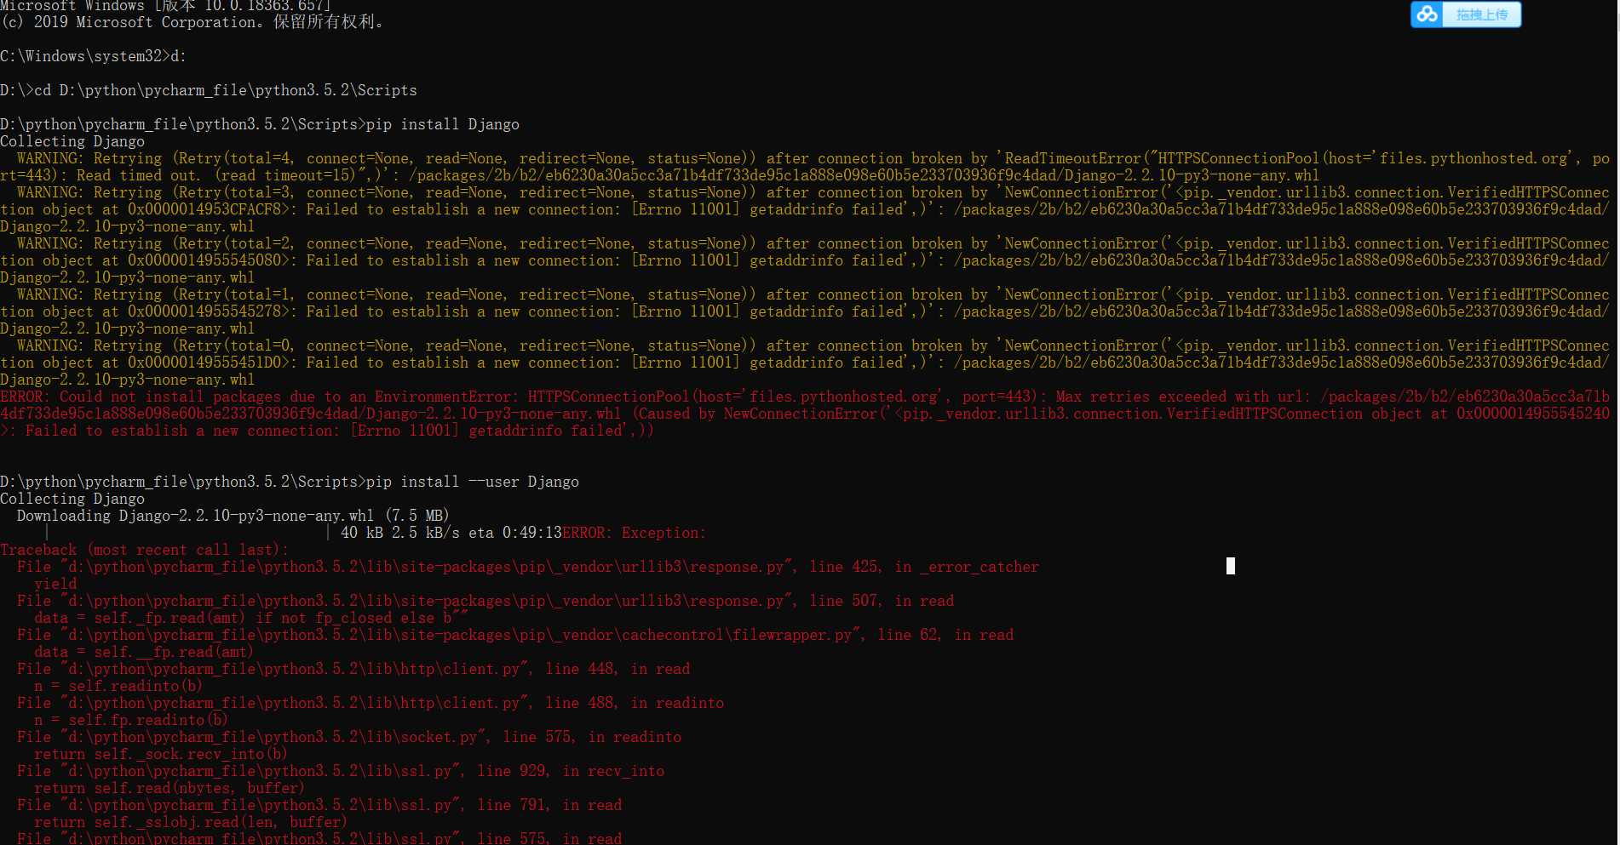The image size is (1620, 845).
Task: Click 'Downloading Django-2.2.10-py3-none-any.whl (7.5 MB)' line
Action: point(233,516)
